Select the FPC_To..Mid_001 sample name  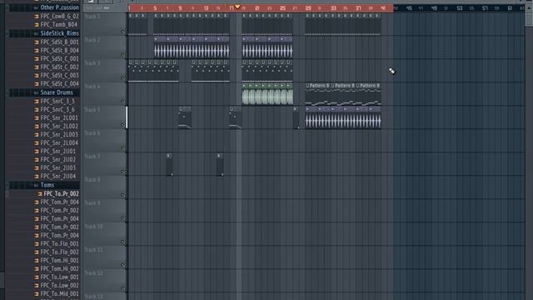pos(59,294)
